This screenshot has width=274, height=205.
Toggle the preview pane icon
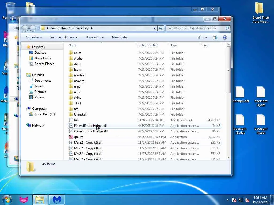point(215,37)
